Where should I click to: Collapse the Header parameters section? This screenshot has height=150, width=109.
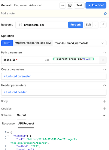(x=104, y=85)
